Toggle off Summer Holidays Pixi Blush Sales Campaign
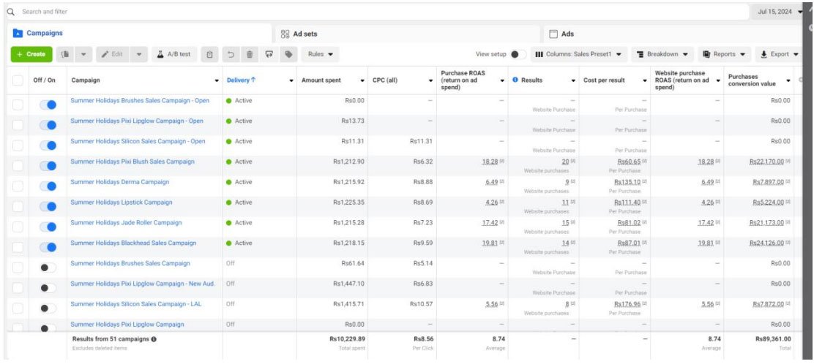 pos(48,166)
